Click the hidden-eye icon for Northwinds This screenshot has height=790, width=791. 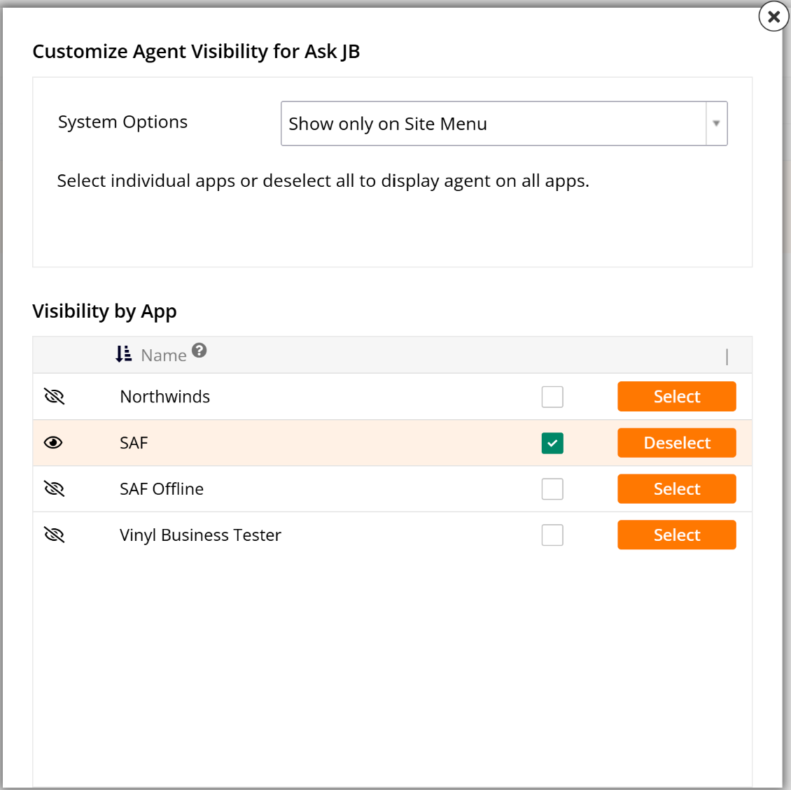point(54,397)
